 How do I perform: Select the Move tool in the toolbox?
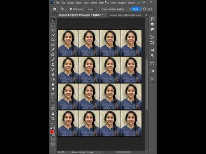click(x=53, y=20)
